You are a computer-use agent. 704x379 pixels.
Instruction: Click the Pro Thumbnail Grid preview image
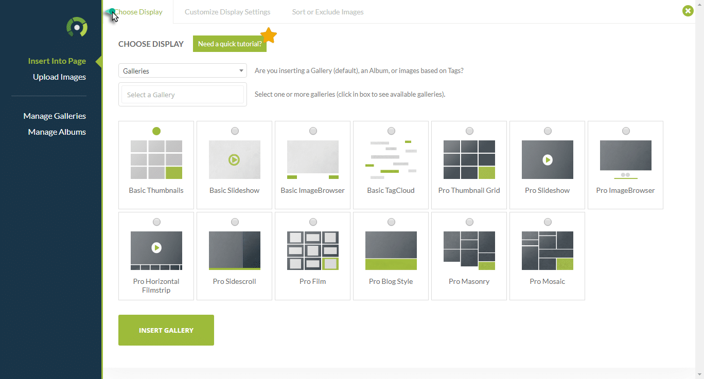click(469, 159)
